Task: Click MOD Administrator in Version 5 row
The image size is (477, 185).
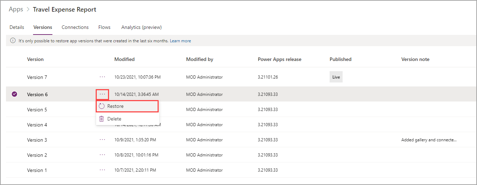Action: click(204, 109)
